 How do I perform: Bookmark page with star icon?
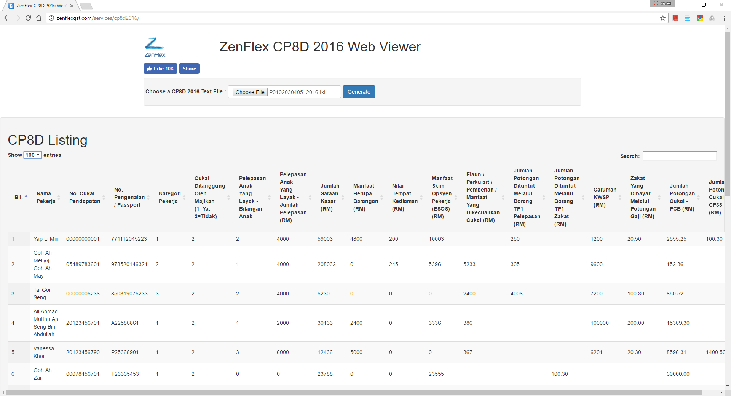pyautogui.click(x=663, y=18)
